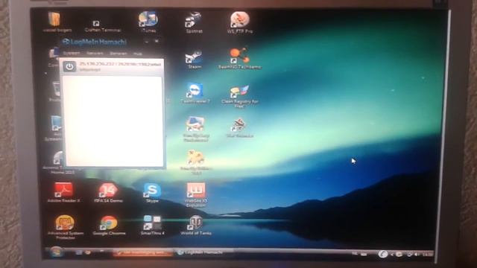
Task: Open the Windows Start menu
Action: 56,252
